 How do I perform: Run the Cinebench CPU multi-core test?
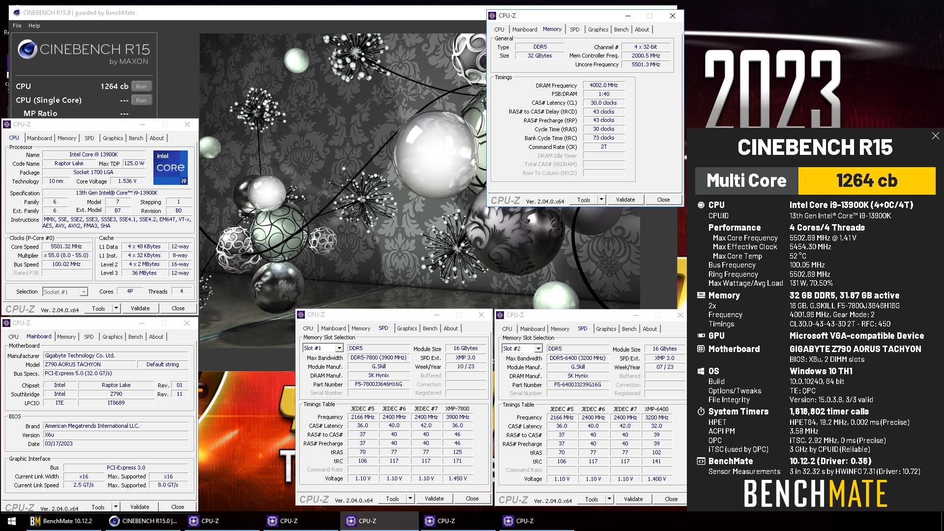coord(141,87)
